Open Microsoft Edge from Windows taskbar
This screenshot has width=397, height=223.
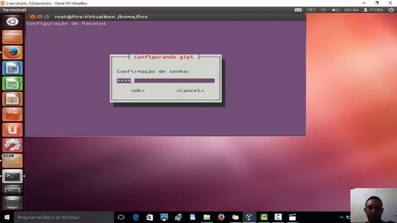point(136,217)
